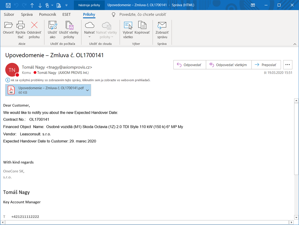Screen dimensions: 299x225
Task: Click the Otvoriť attachment icon
Action: tap(8, 26)
